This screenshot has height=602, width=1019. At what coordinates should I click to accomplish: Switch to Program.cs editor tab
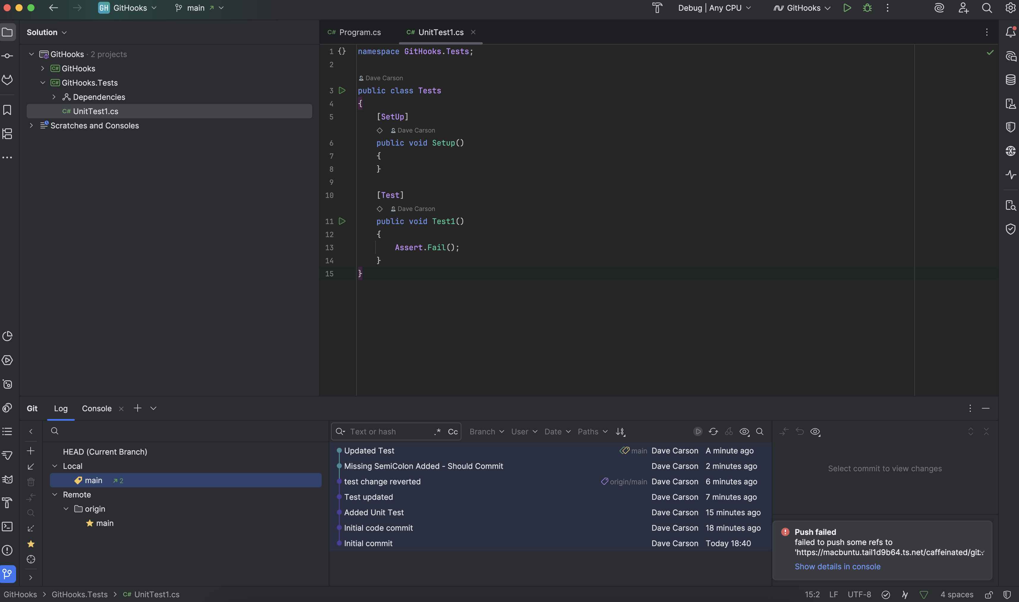354,32
